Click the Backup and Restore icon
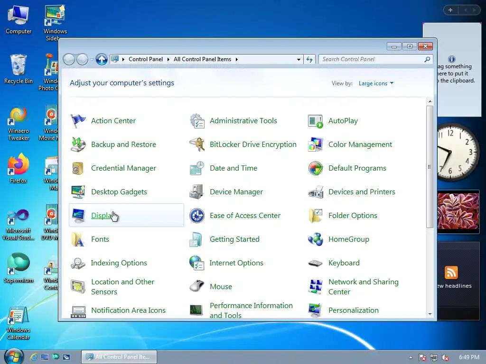Image resolution: width=486 pixels, height=364 pixels. click(78, 145)
